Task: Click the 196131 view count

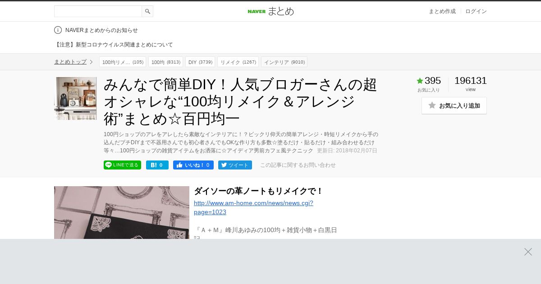Action: 471,81
